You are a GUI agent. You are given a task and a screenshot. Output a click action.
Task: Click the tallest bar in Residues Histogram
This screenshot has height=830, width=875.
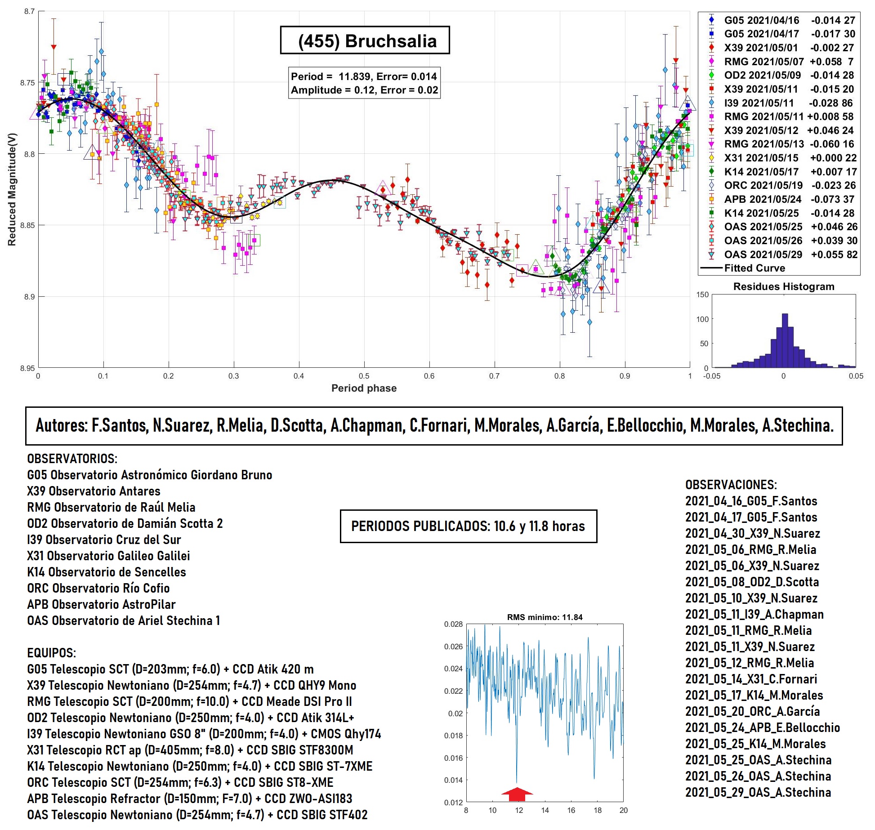pos(785,340)
